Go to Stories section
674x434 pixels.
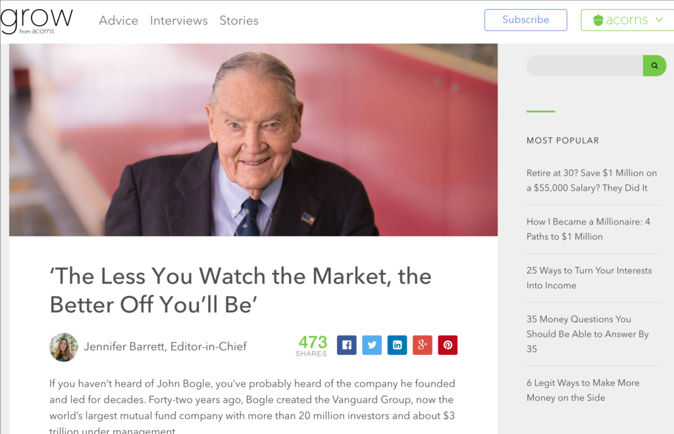pos(239,20)
